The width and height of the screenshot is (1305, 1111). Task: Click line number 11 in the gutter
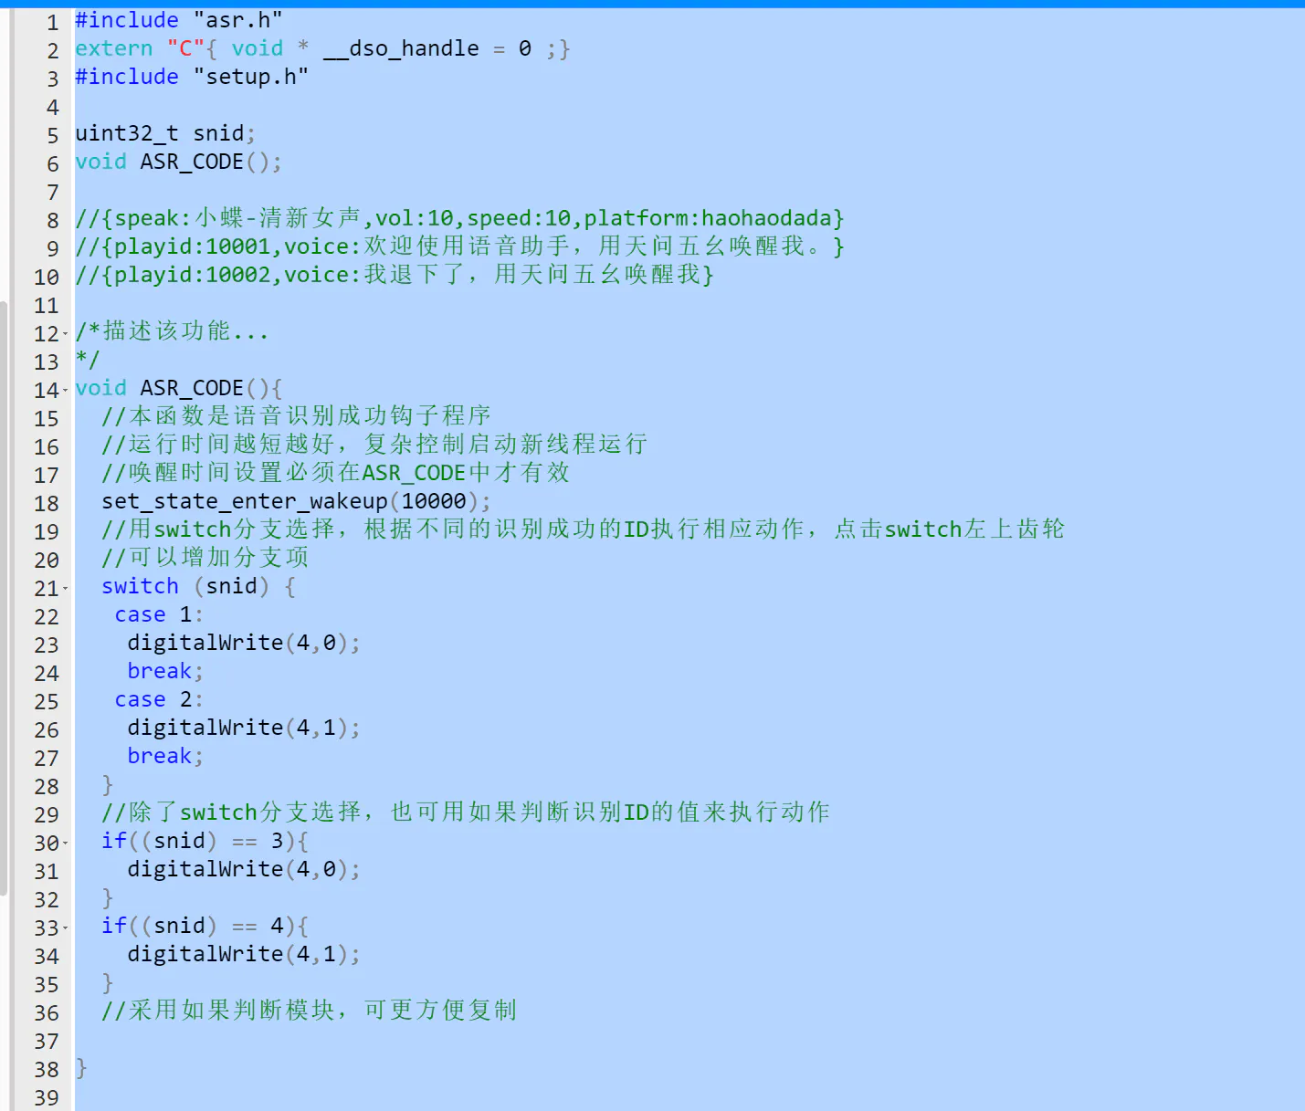(x=47, y=305)
